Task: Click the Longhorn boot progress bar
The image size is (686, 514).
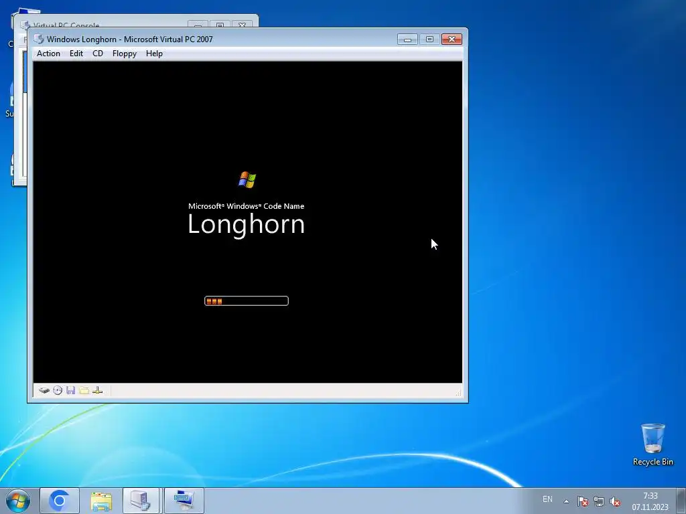Action: (247, 301)
